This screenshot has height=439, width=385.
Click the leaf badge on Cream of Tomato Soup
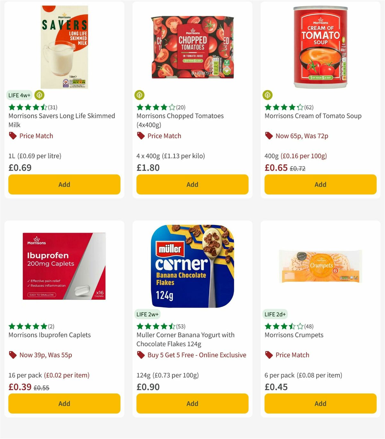tap(268, 95)
